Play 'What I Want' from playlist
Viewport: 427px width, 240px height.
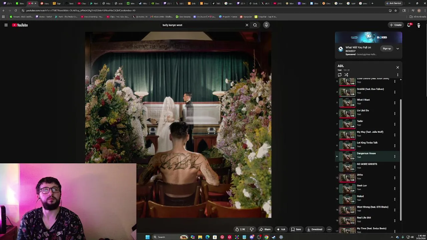[x=363, y=100]
